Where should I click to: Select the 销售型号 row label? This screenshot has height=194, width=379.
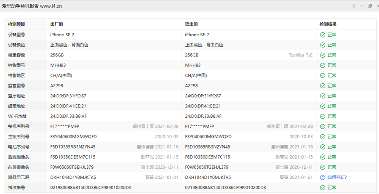pos(16,65)
